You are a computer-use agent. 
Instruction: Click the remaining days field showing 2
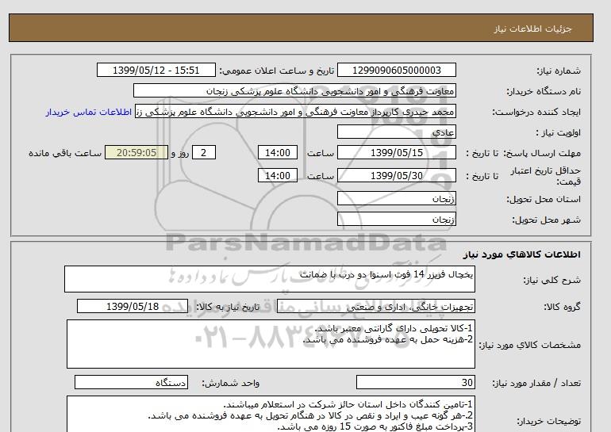coord(204,152)
